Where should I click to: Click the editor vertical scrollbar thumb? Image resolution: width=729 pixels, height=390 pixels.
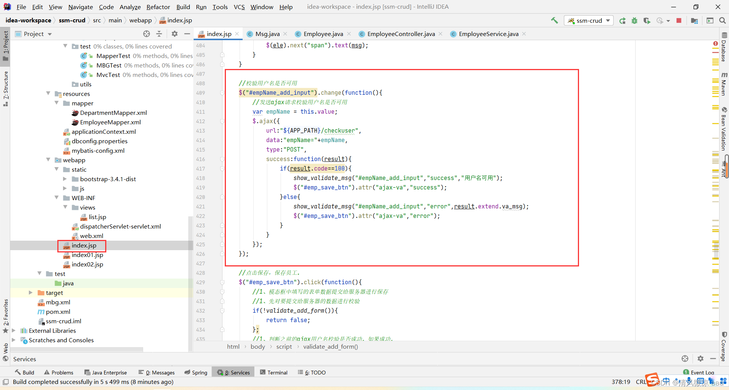[716, 250]
